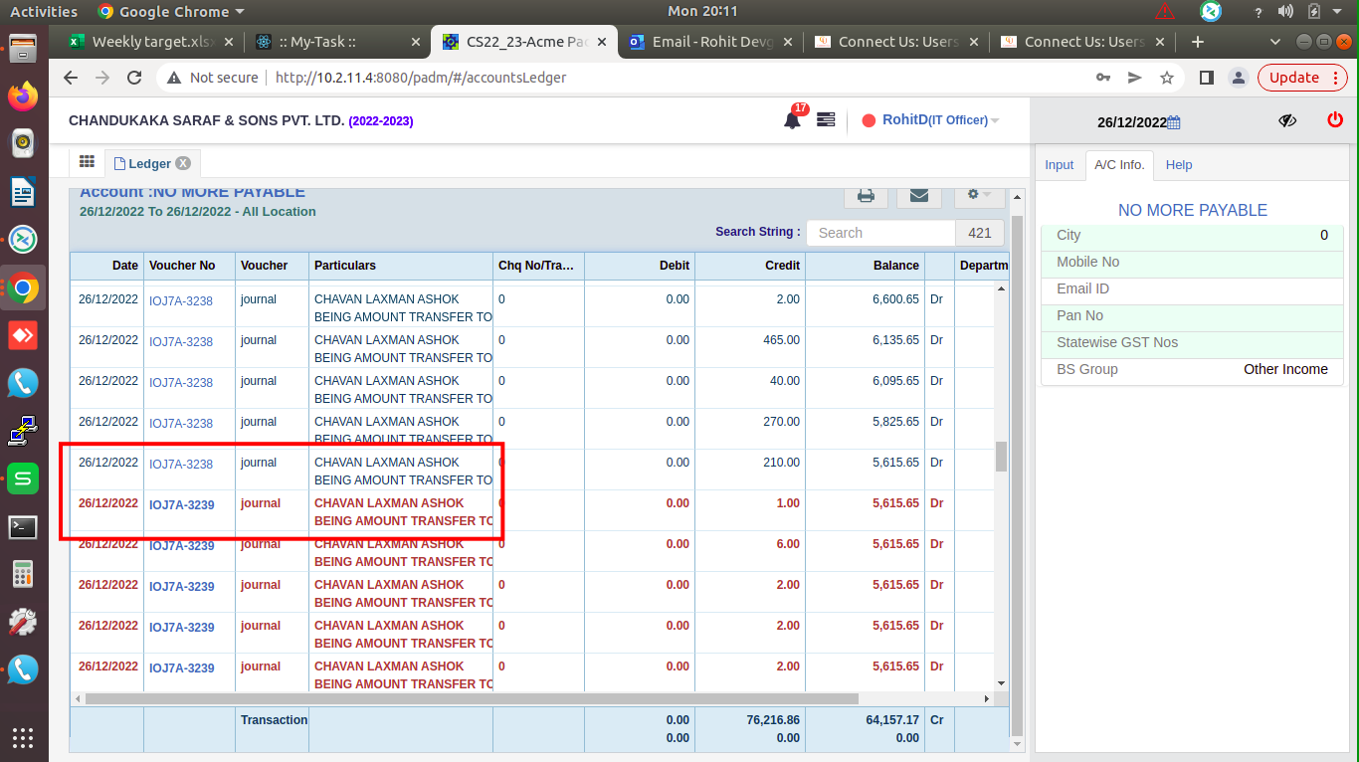Screen dimensions: 1359x762
Task: Click the red power logout icon
Action: pos(1335,119)
